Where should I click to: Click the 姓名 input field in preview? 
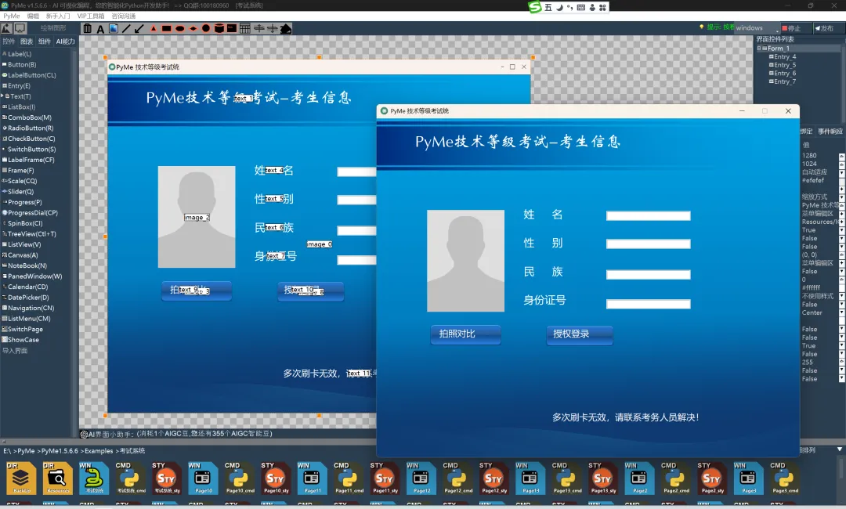tap(648, 215)
